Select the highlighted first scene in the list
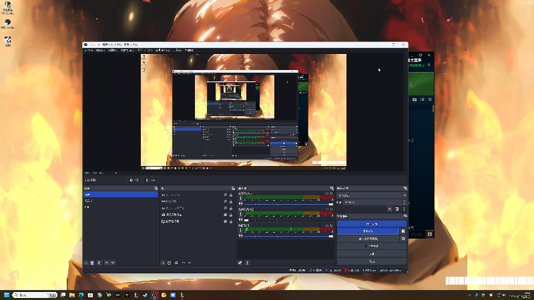This screenshot has height=300, width=534. coord(121,195)
